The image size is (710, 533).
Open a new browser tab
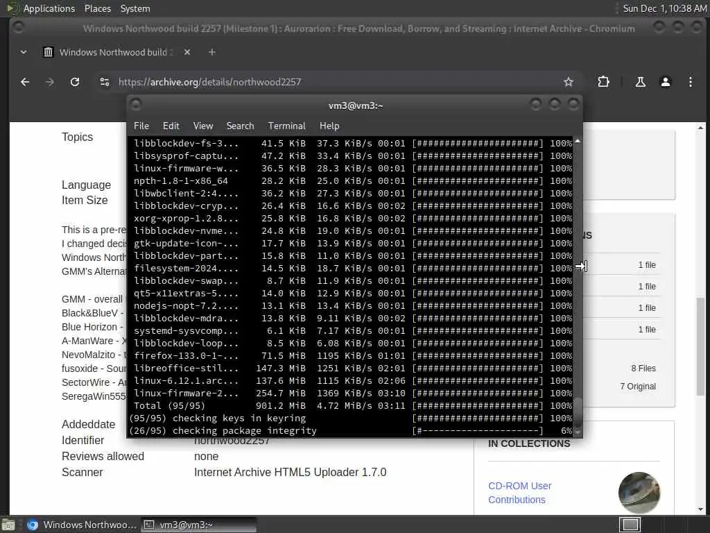click(211, 52)
